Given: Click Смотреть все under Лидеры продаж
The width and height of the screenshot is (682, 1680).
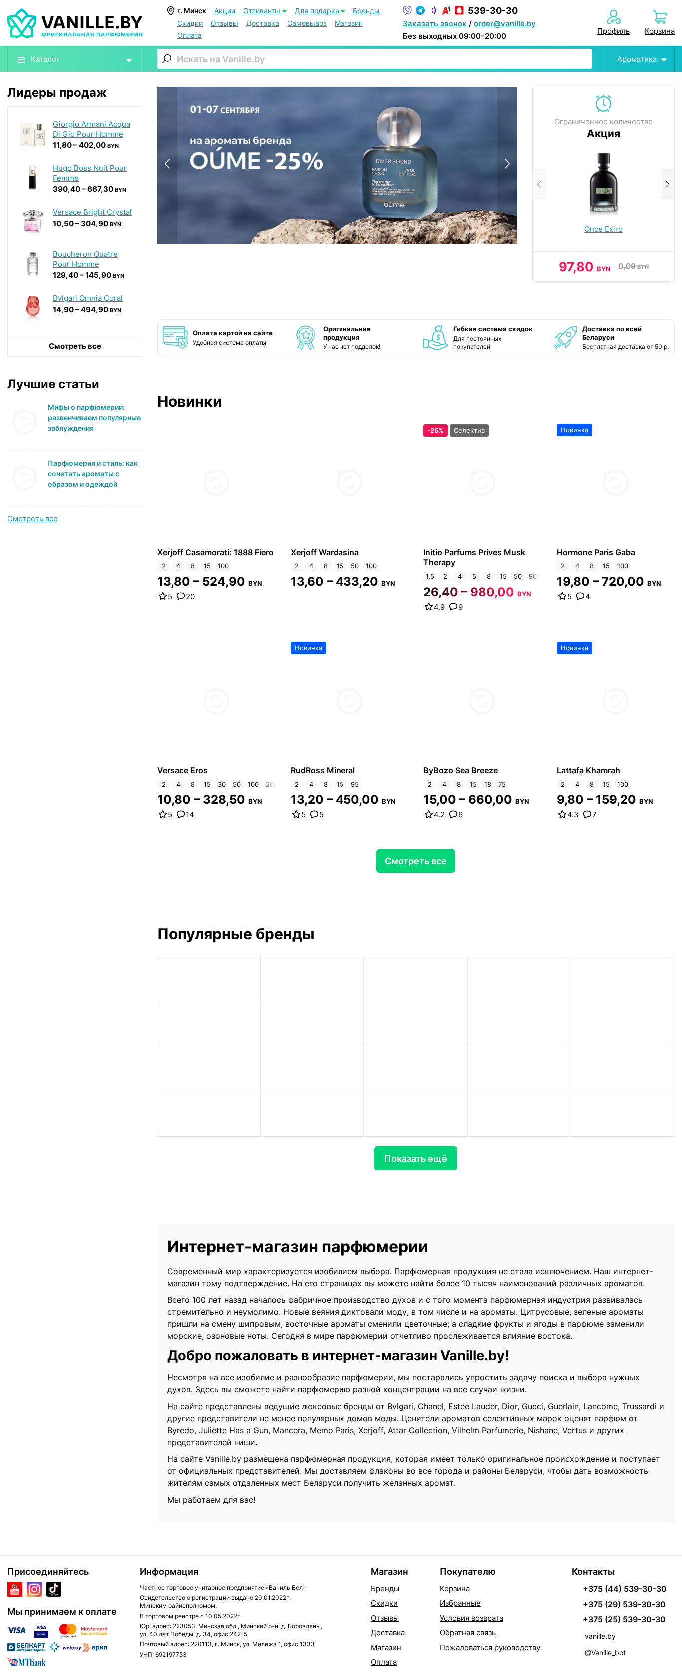Looking at the screenshot, I should [x=75, y=346].
